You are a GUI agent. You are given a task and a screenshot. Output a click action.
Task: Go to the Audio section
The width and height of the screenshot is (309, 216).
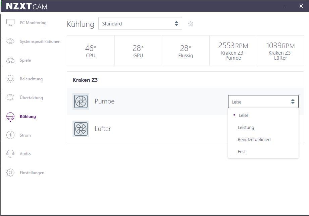[x=25, y=154]
